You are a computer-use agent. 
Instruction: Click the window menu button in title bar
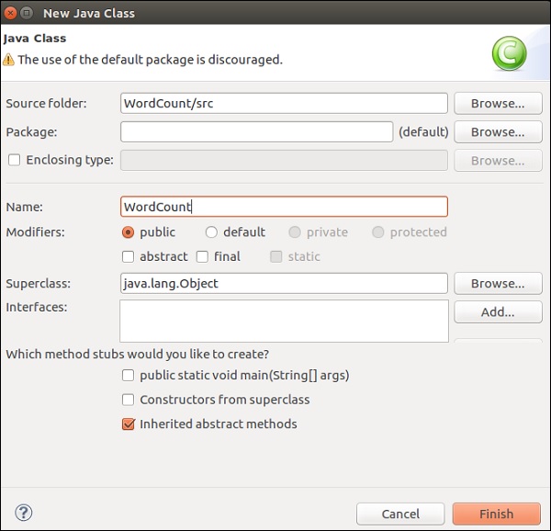[x=27, y=13]
